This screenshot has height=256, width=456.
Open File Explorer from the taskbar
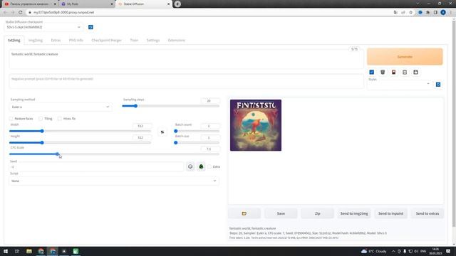point(29,251)
